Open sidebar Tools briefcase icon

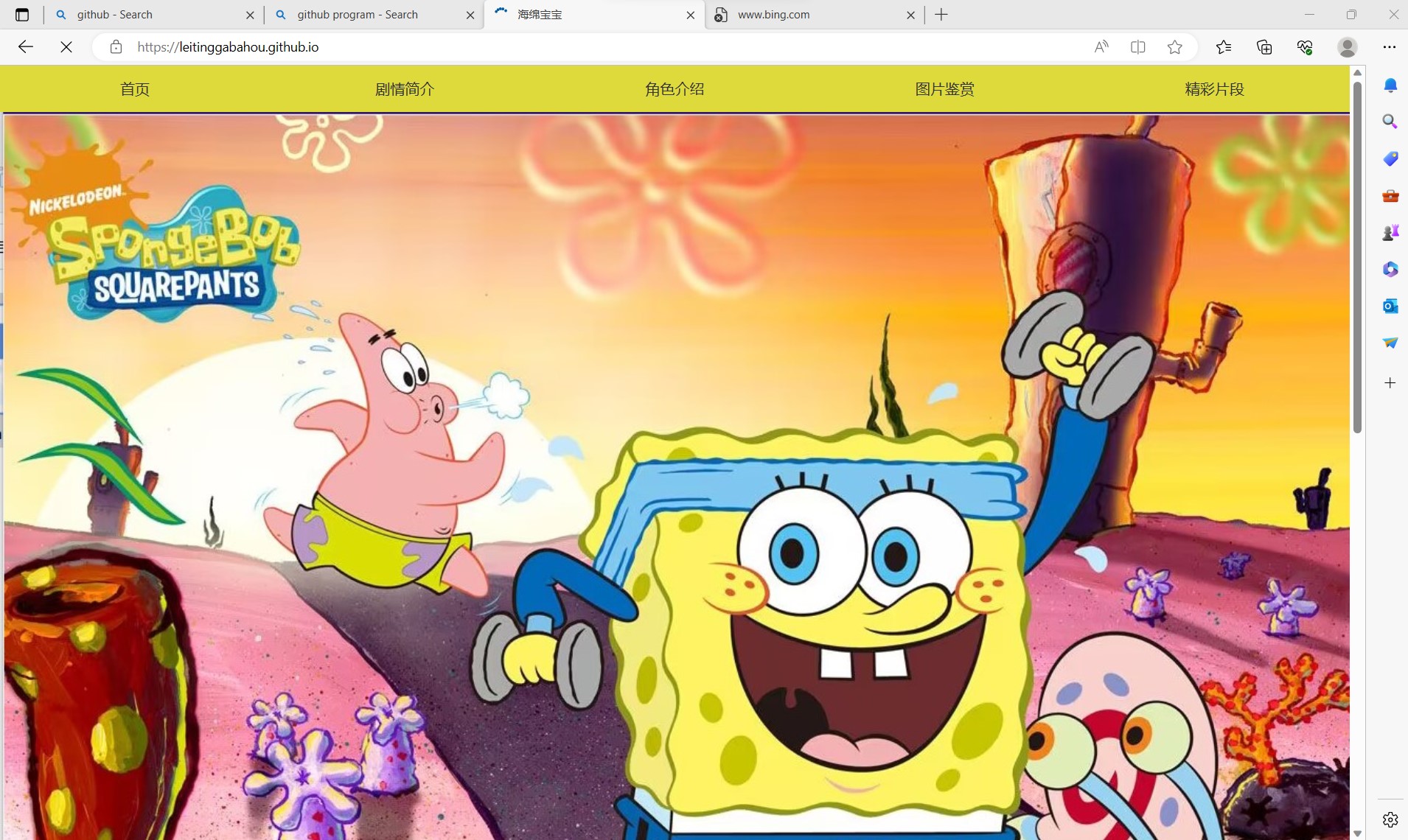tap(1390, 195)
